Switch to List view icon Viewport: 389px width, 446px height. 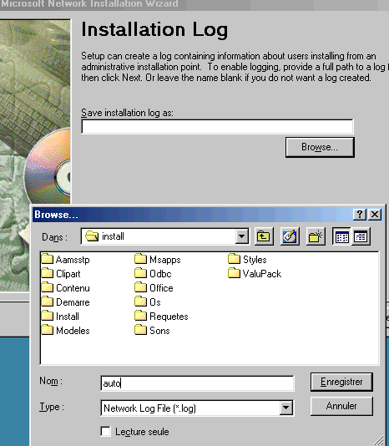pos(341,236)
